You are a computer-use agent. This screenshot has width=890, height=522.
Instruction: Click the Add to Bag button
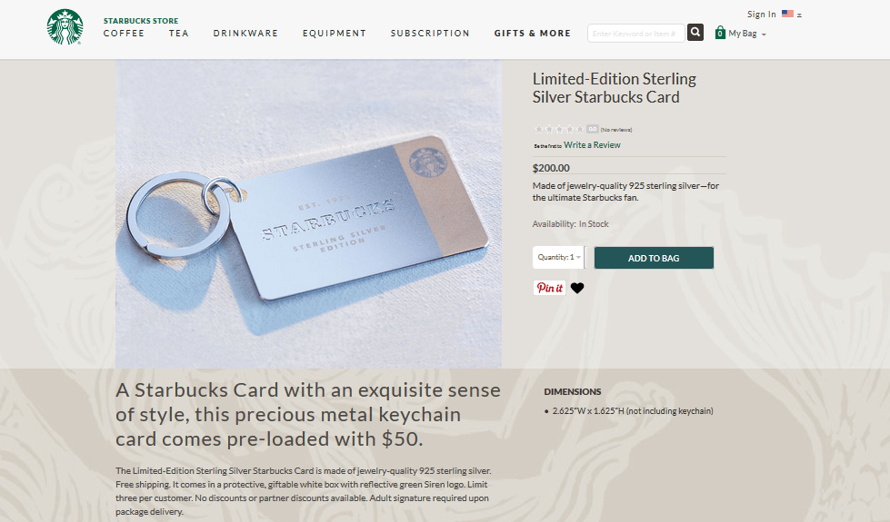[654, 258]
